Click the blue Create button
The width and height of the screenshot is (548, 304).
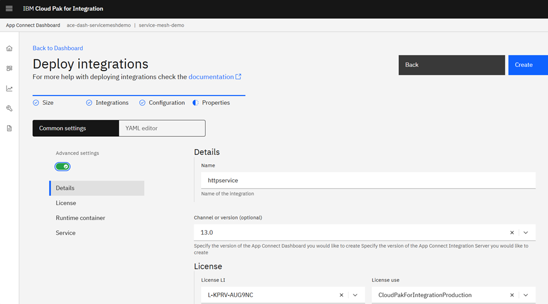528,65
